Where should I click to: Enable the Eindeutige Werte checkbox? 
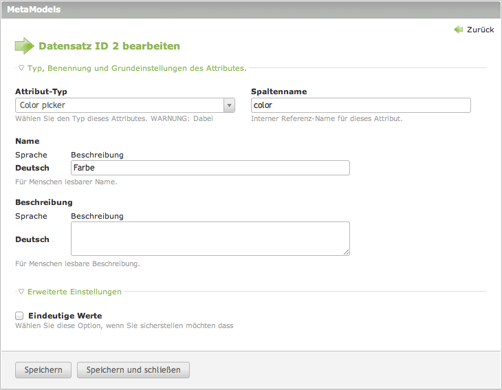[19, 316]
